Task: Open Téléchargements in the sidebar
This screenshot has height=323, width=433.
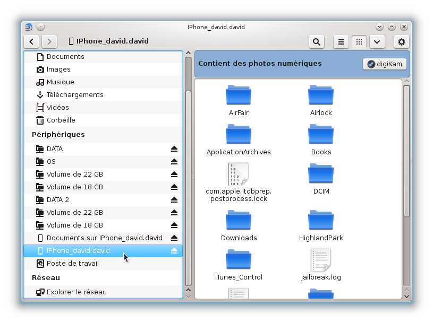Action: click(x=103, y=95)
